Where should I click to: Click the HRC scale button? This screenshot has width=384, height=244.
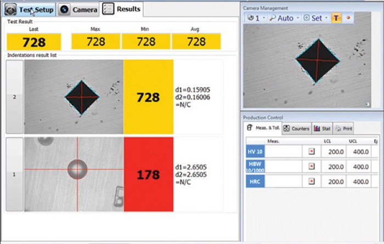tap(255, 180)
